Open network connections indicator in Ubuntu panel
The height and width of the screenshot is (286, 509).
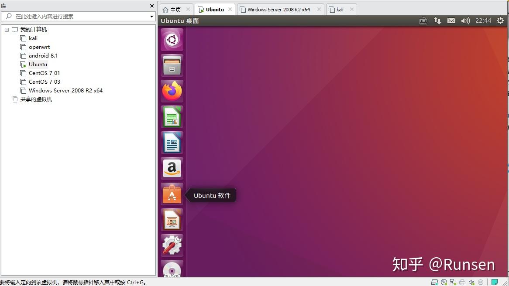437,21
